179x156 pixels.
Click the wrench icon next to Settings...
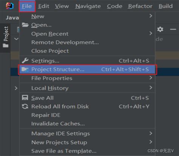[25, 60]
